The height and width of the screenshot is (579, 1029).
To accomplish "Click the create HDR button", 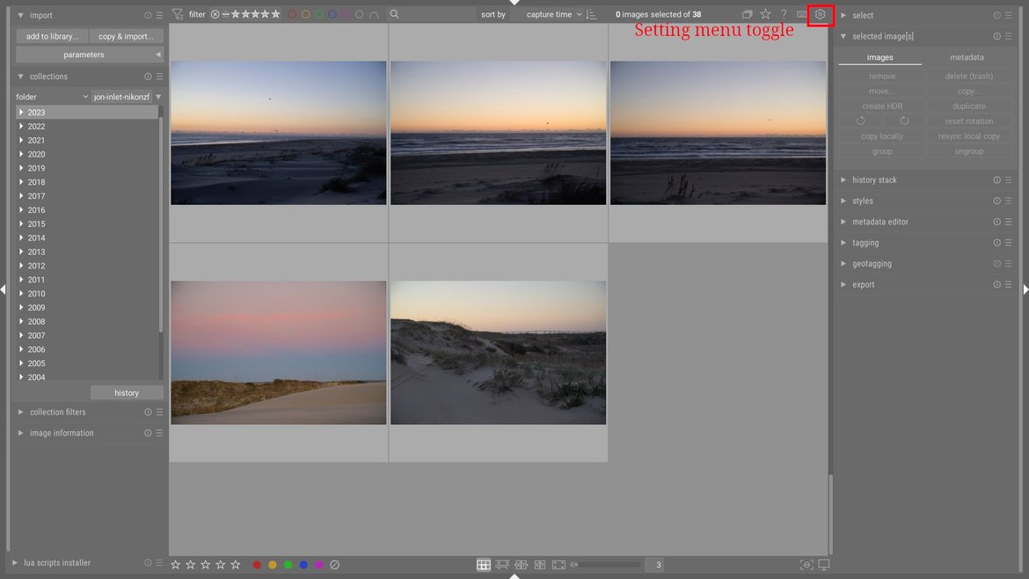I will (882, 106).
